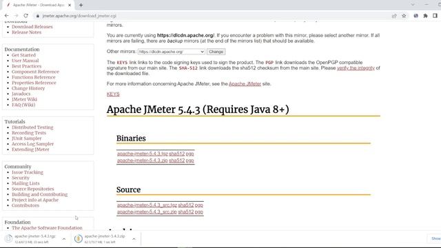Download apache-jmeter-5.4.3_src.zip source
This screenshot has width=441, height=248.
coord(147,212)
